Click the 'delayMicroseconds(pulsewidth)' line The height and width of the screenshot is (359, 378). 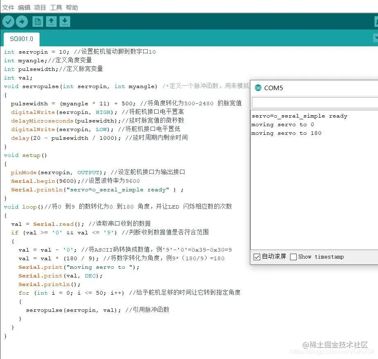point(97,120)
